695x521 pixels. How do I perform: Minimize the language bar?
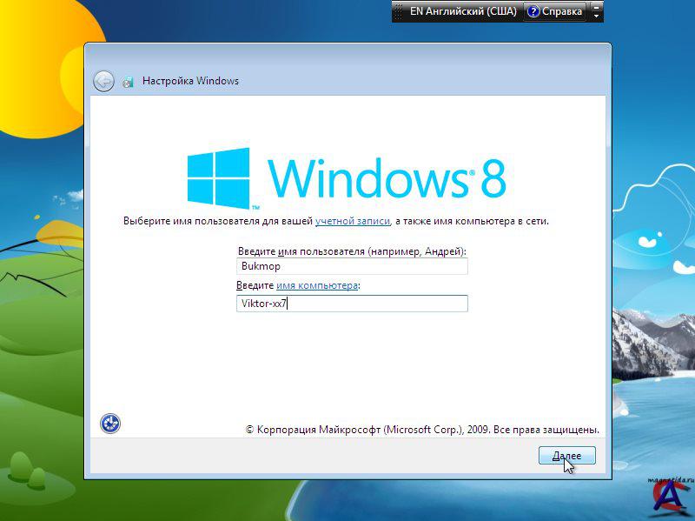pyautogui.click(x=596, y=7)
